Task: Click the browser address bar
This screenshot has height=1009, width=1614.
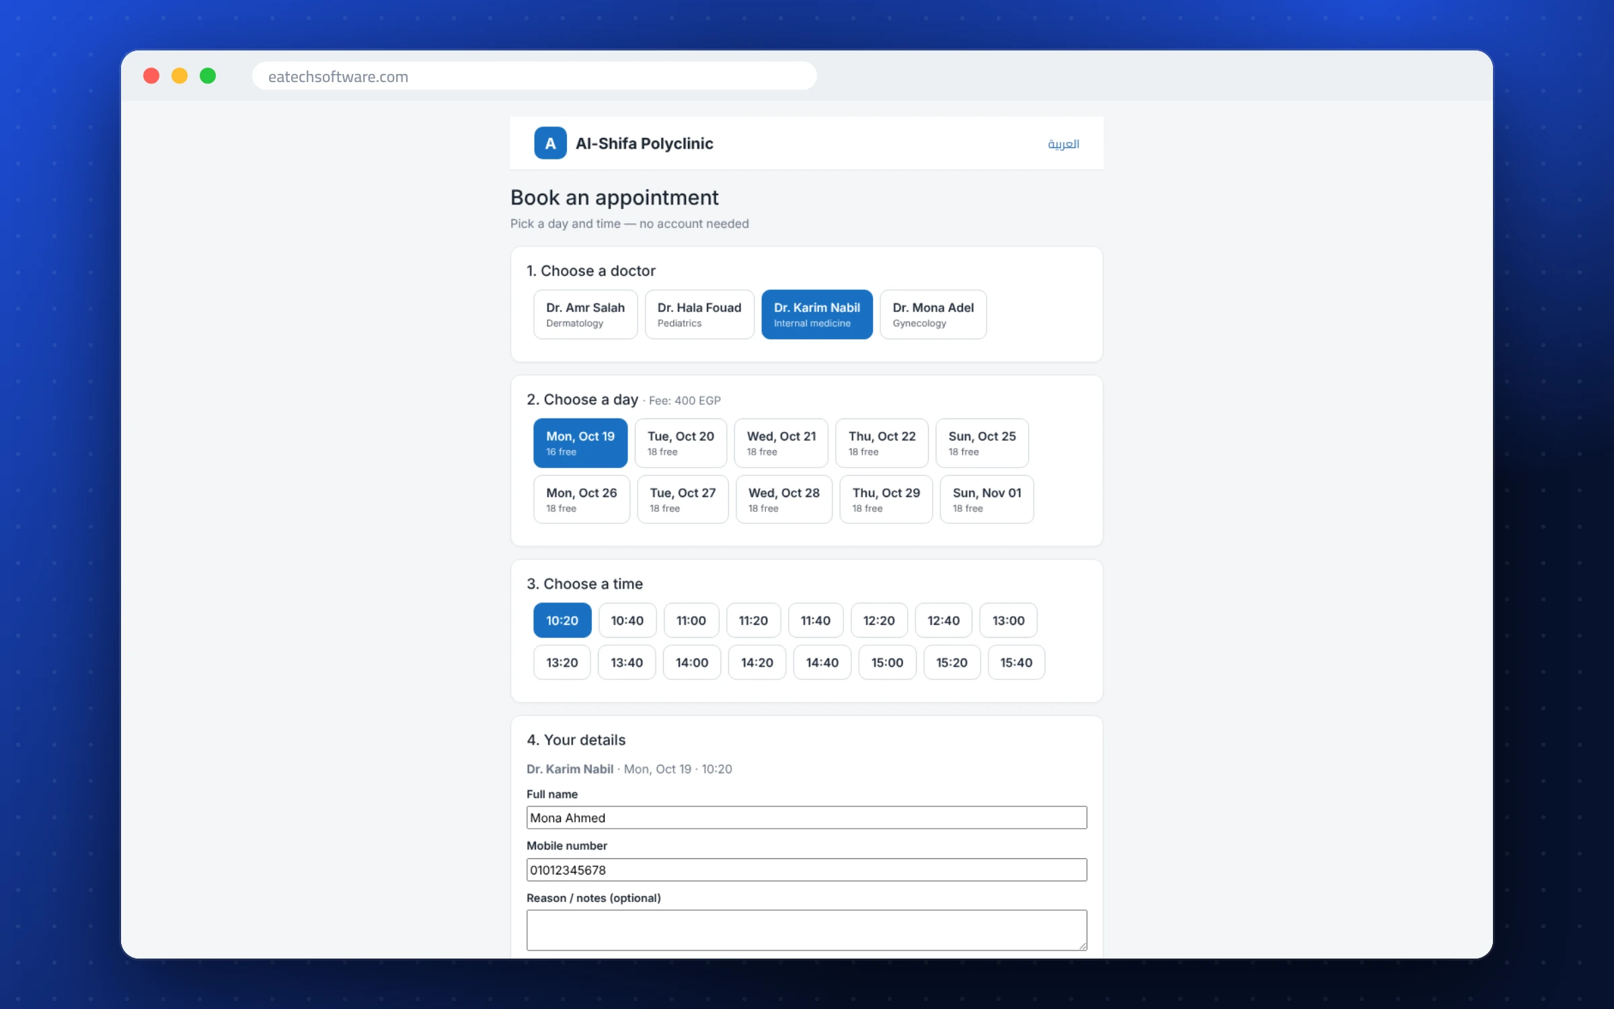Action: pyautogui.click(x=535, y=76)
